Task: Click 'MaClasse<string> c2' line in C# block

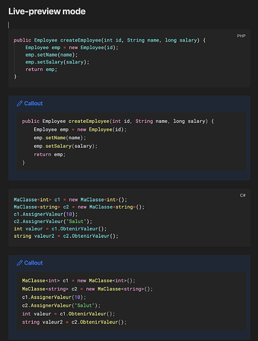Action: pos(79,207)
